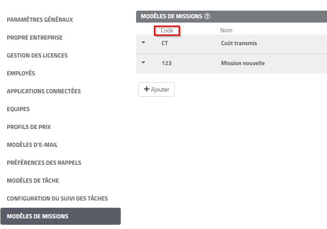This screenshot has width=327, height=229.
Task: Open Configuration du suivi des tâches
Action: click(x=57, y=198)
